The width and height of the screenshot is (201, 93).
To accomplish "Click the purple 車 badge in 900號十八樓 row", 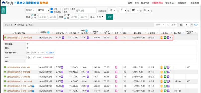I will tap(168, 86).
